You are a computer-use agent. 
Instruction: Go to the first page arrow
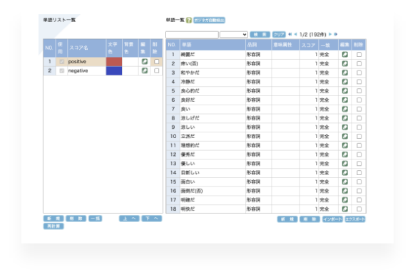[290, 34]
